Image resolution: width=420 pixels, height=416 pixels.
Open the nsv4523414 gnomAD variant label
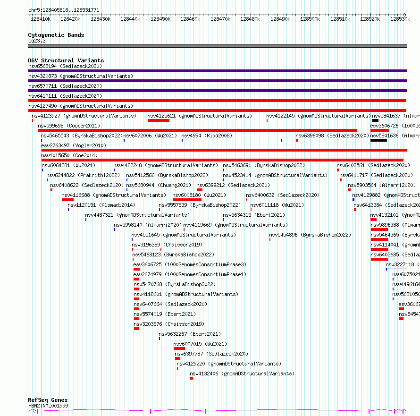click(275, 175)
